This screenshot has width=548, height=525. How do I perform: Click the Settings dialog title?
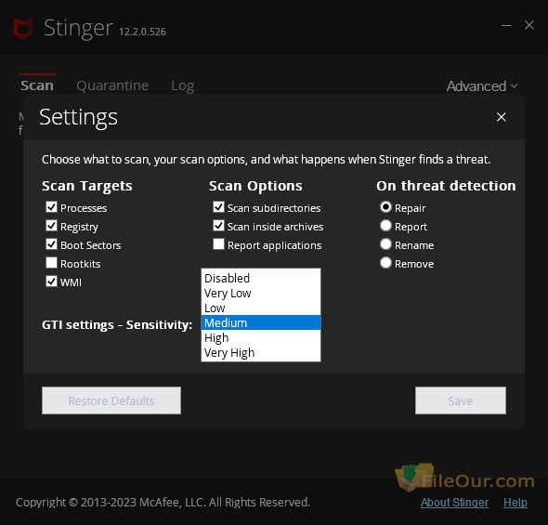tap(79, 117)
